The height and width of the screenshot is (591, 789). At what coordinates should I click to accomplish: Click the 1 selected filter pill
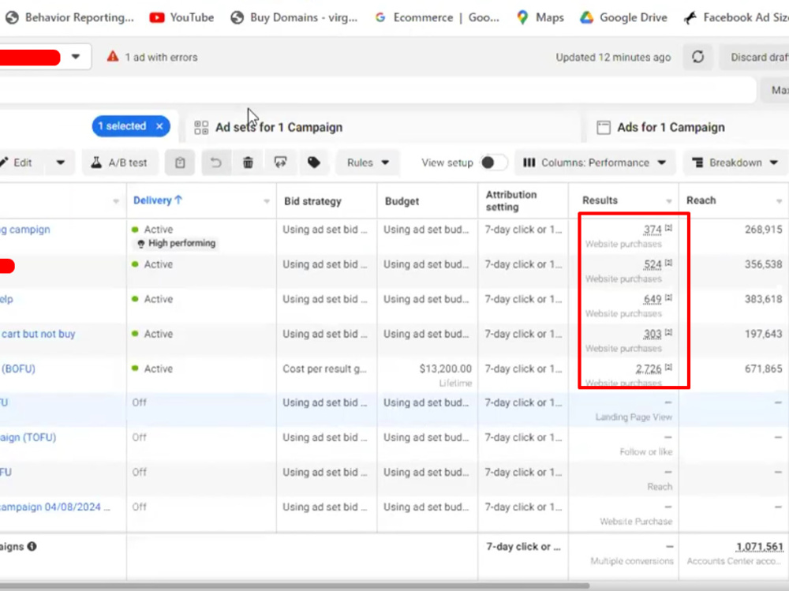click(131, 125)
